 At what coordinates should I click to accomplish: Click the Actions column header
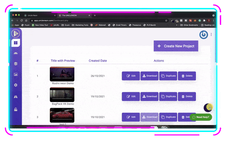(159, 61)
